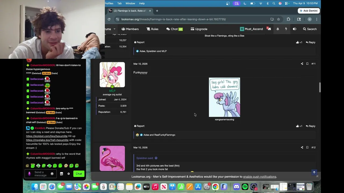Viewport: 344px width, 193px height.
Task: Share post #12 via share icon
Action: click(x=302, y=147)
